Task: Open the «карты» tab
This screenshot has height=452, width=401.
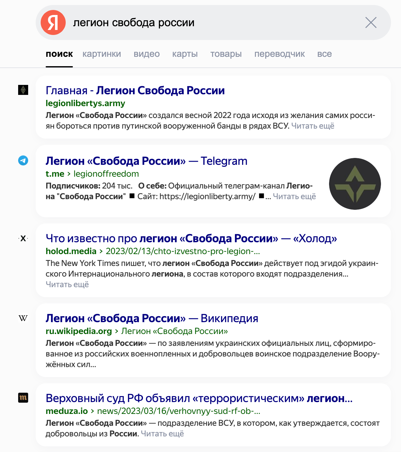Action: tap(185, 54)
